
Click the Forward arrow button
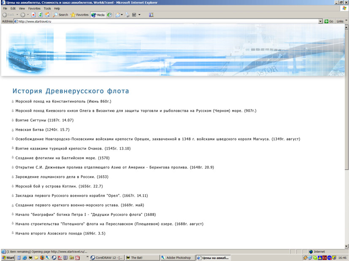[x=23, y=15]
